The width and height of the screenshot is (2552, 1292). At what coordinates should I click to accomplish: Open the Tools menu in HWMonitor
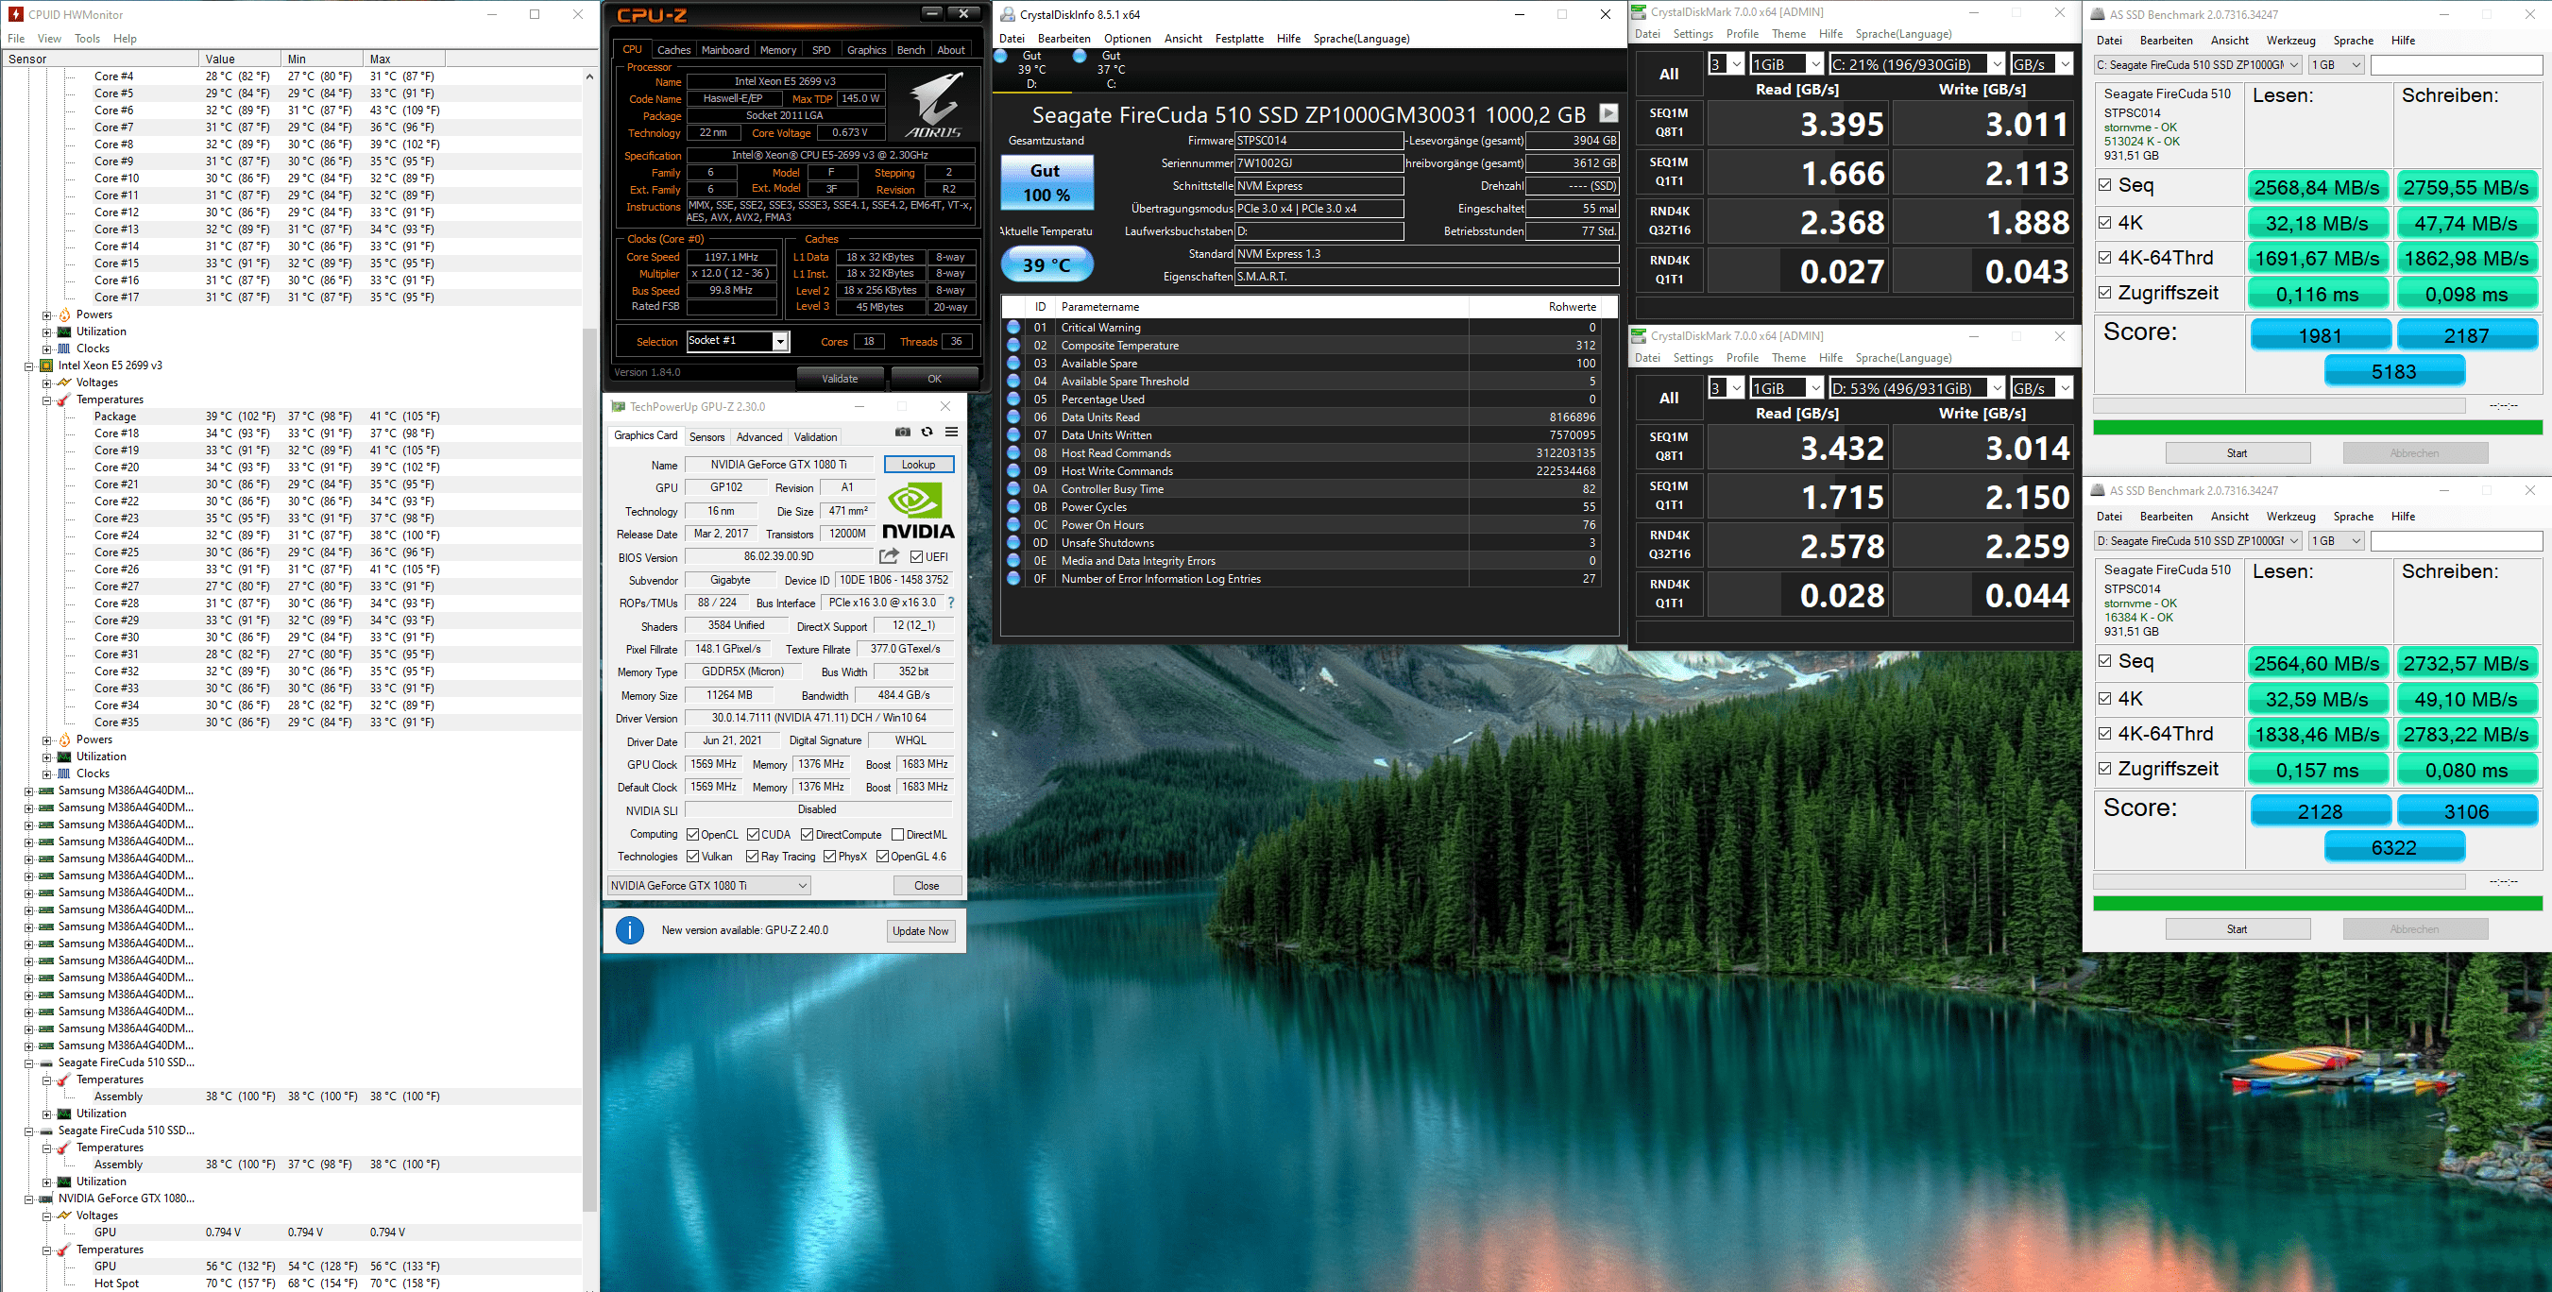coord(87,39)
